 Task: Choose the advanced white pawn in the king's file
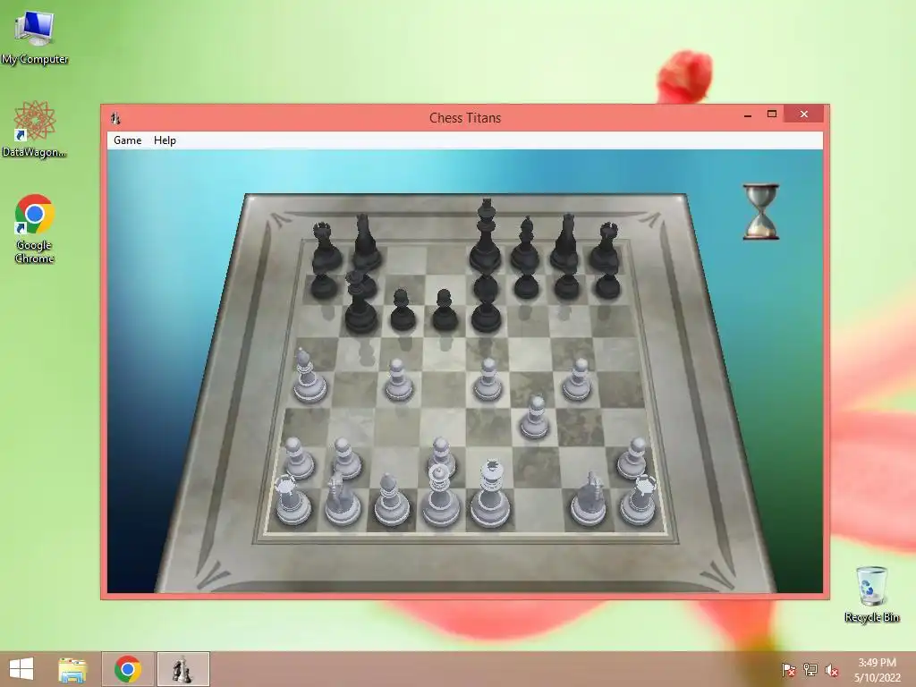click(x=488, y=379)
